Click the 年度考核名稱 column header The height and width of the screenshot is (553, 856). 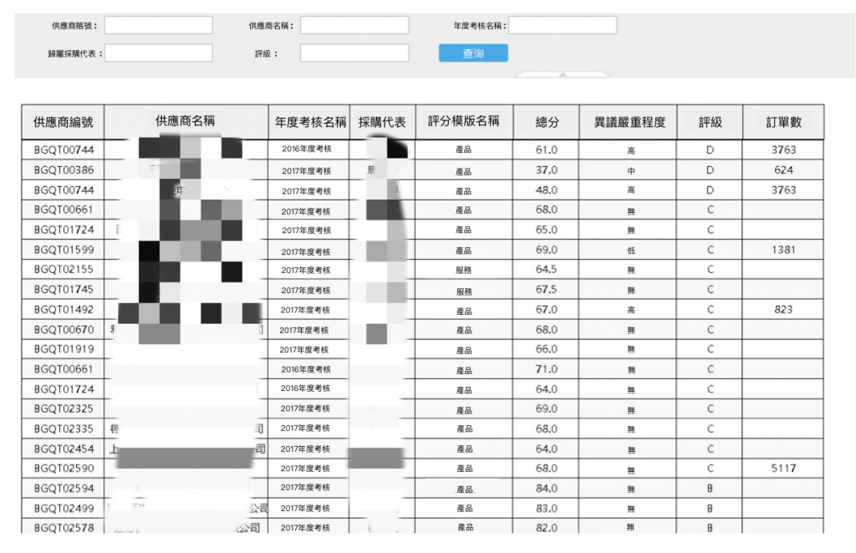tap(310, 122)
